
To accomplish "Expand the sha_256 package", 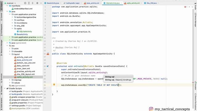I will coord(12,26).
